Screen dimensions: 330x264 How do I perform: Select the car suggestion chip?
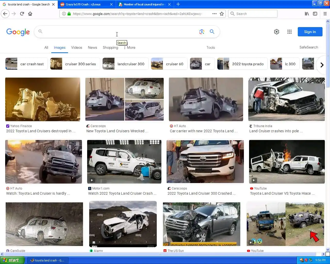click(x=202, y=64)
